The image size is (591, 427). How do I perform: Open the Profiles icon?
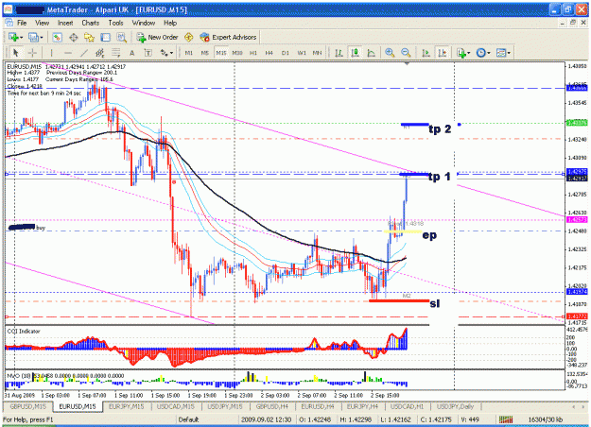pyautogui.click(x=33, y=37)
